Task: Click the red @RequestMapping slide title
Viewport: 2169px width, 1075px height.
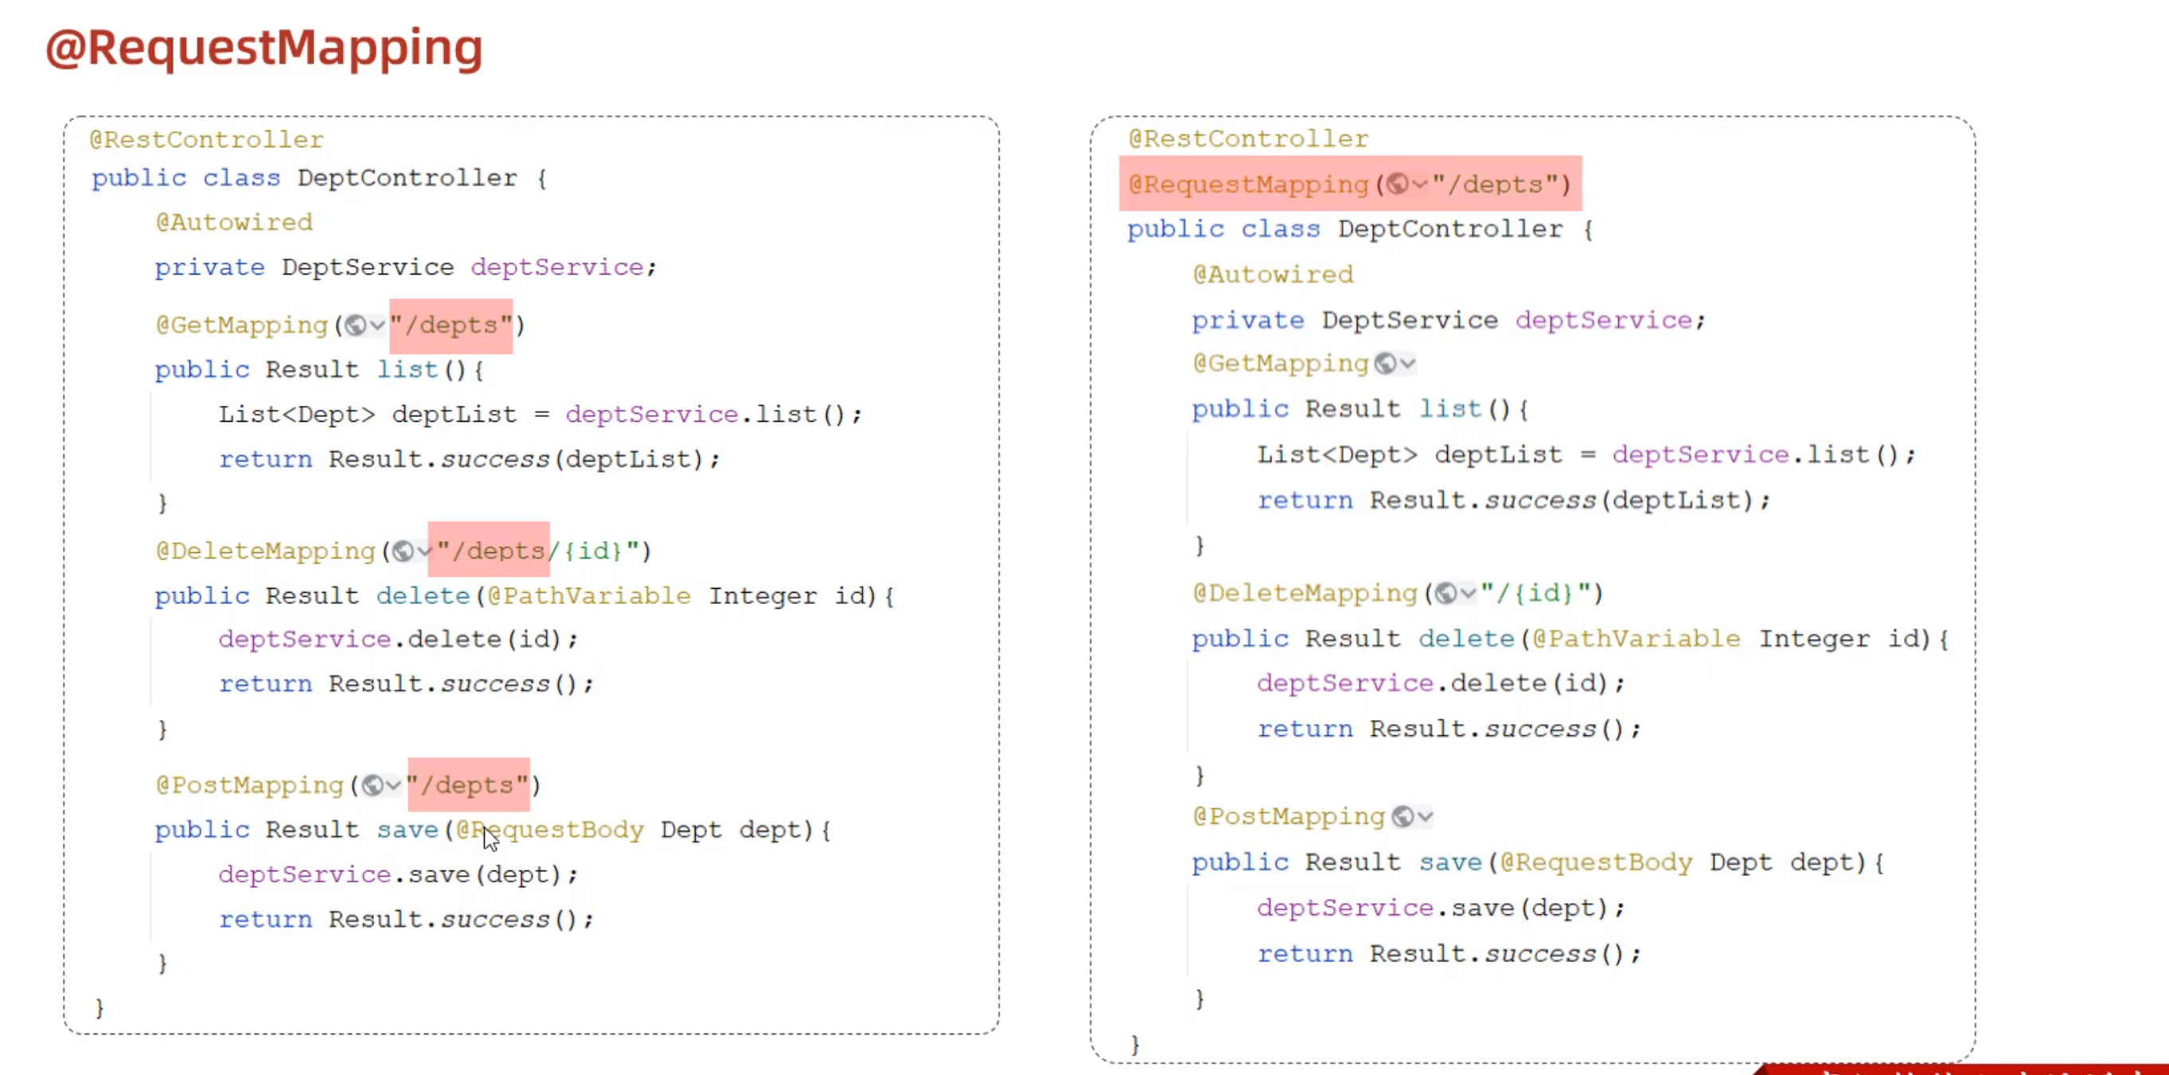Action: [x=263, y=49]
